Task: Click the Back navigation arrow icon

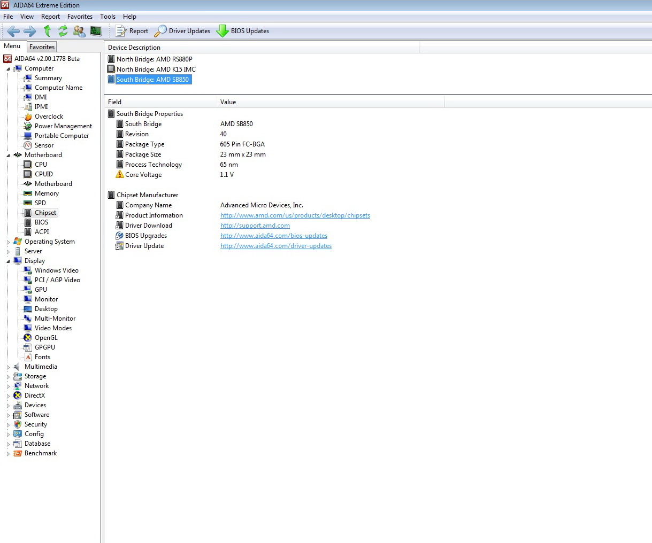Action: pyautogui.click(x=13, y=31)
